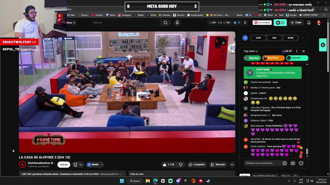Close the live chat panel
Screen dimensions: 330x185
pyautogui.click(x=303, y=51)
